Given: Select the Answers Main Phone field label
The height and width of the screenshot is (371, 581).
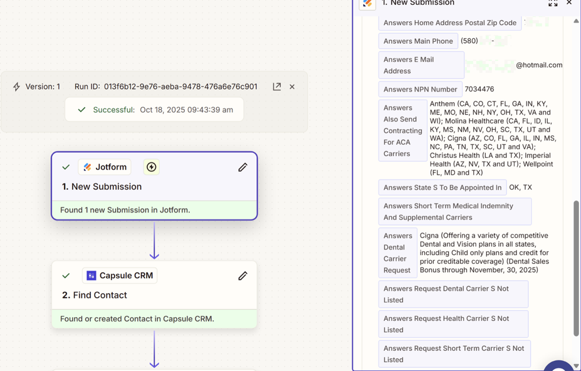Looking at the screenshot, I should click(417, 41).
